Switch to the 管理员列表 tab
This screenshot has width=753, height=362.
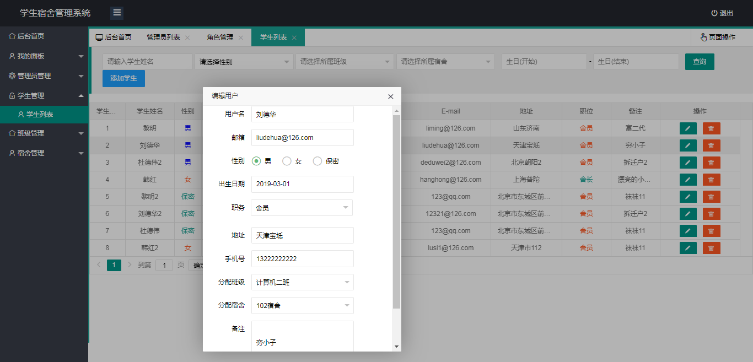coord(164,37)
